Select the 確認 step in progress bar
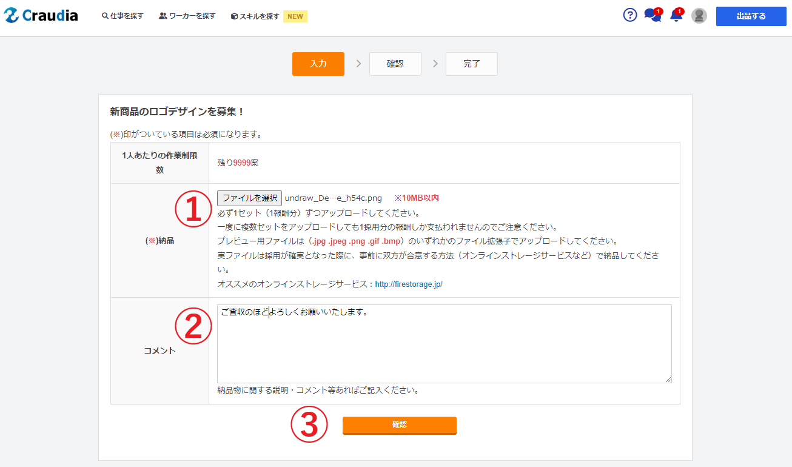The image size is (792, 467). tap(395, 64)
